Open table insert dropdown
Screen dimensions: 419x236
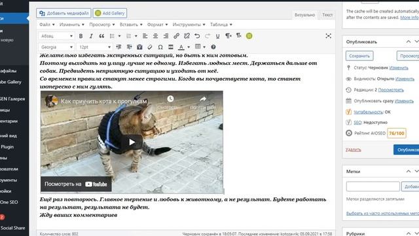tap(200, 47)
